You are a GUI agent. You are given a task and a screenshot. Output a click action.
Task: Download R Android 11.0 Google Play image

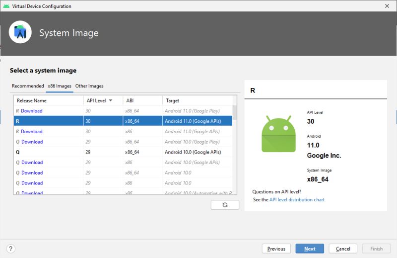tap(32, 111)
